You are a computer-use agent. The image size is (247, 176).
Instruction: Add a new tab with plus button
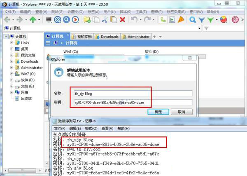(154, 37)
